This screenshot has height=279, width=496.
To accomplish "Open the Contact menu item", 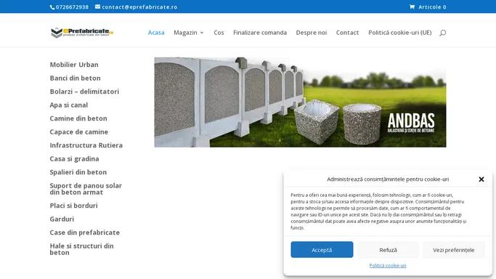I will point(347,33).
